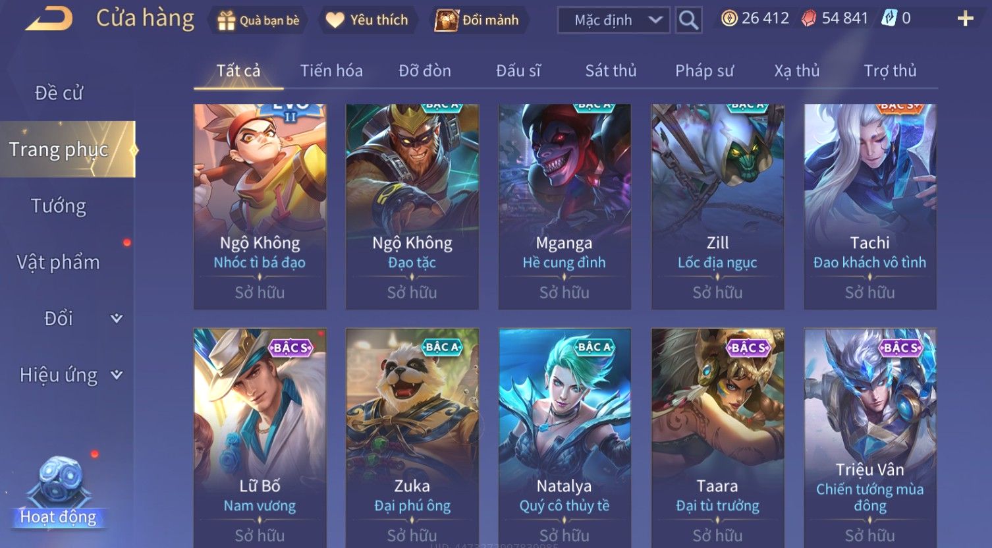Add currency with the plus icon
This screenshot has width=992, height=548.
(x=965, y=18)
